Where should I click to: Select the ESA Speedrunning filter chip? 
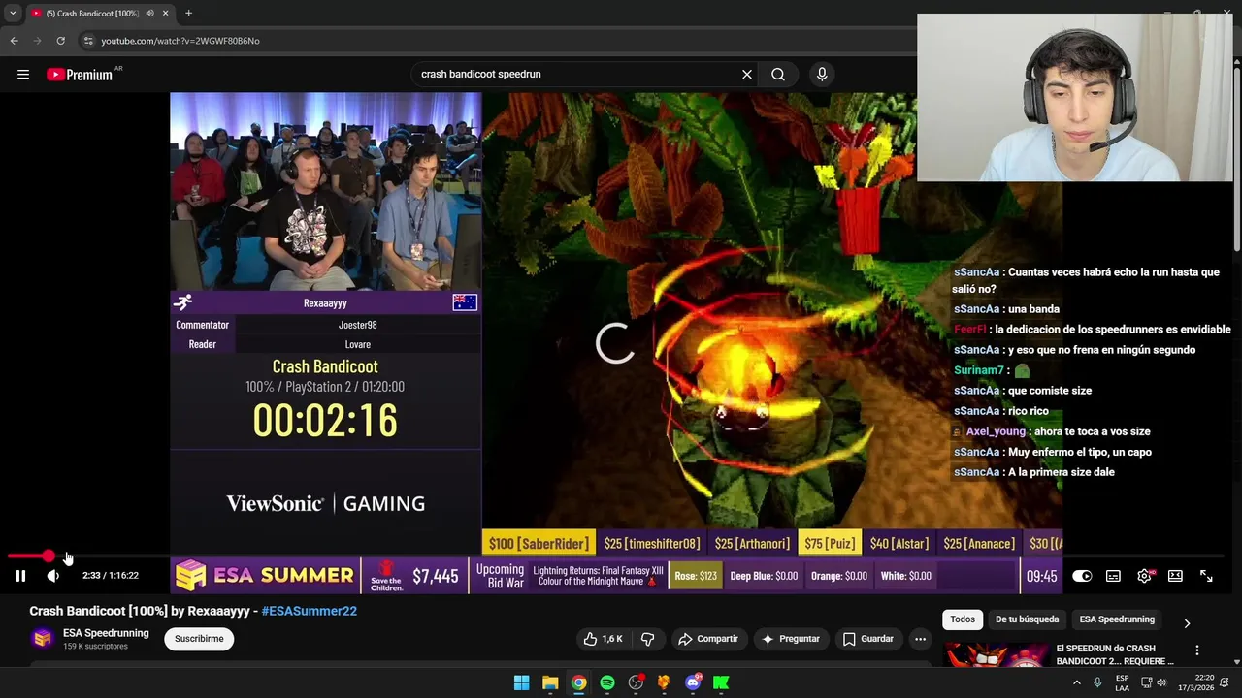(x=1117, y=619)
